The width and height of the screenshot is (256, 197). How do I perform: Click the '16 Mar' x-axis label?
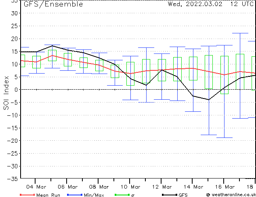(225, 187)
